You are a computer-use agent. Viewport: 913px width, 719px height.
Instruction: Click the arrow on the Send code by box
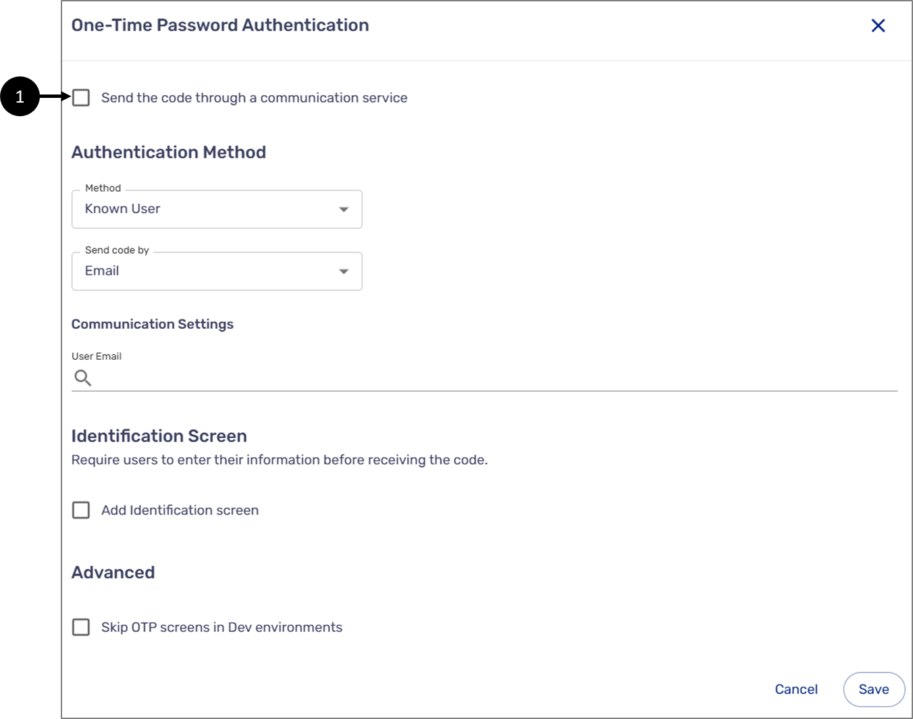(344, 272)
